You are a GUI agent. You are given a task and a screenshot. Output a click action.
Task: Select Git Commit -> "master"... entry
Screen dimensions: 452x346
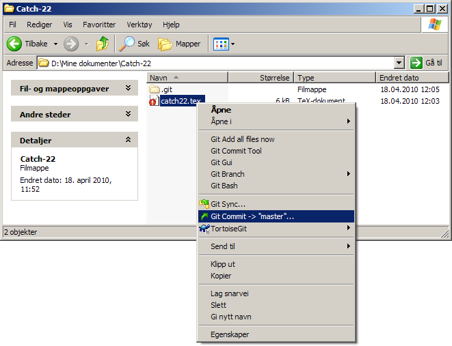pos(276,216)
